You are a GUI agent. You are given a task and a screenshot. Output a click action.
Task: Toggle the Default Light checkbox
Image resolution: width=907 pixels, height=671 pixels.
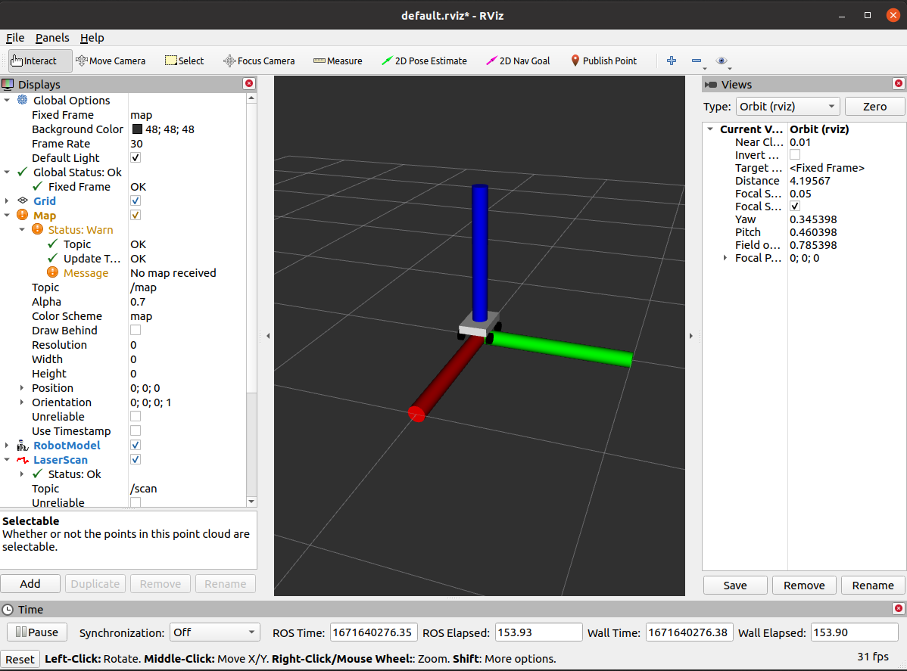136,157
